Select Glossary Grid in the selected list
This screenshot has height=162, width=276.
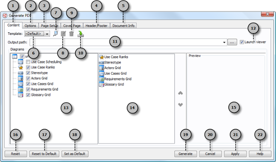(114, 84)
